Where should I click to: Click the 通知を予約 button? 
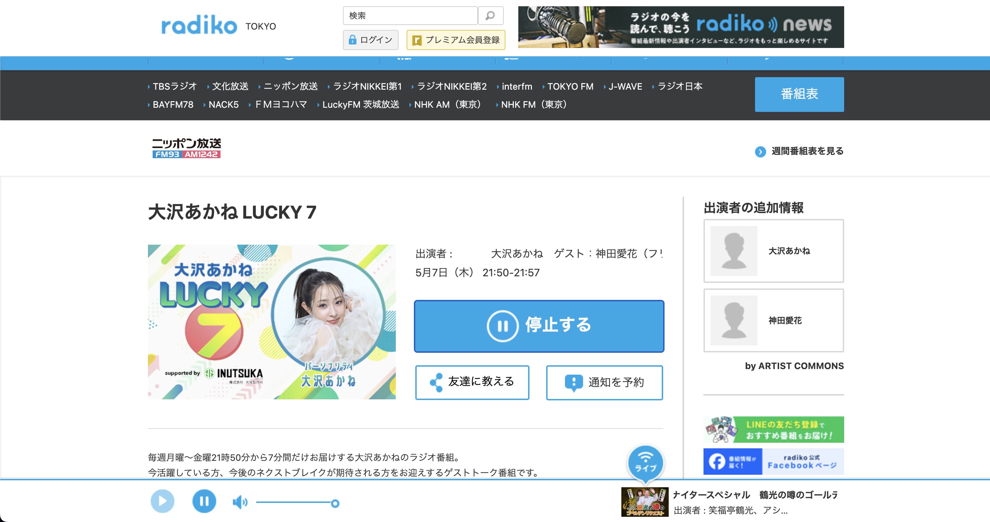(604, 382)
